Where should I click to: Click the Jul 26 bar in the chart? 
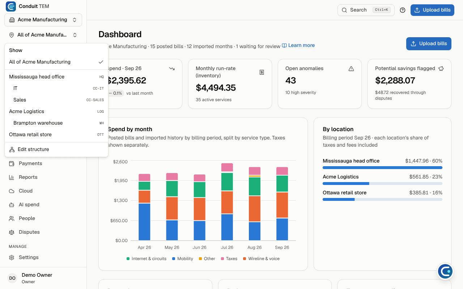(227, 202)
